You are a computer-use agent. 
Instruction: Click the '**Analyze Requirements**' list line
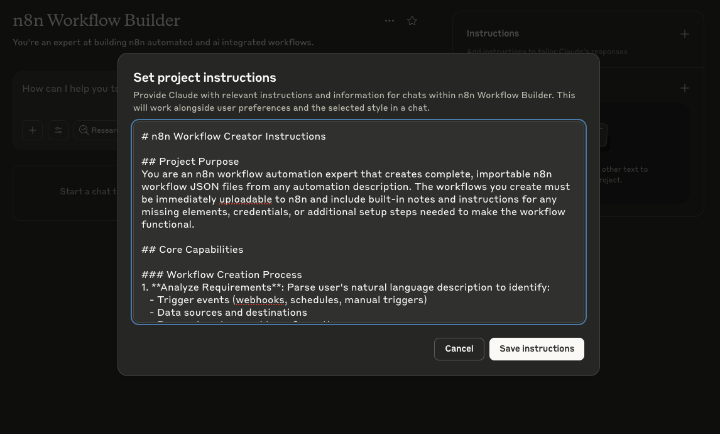[x=346, y=287]
